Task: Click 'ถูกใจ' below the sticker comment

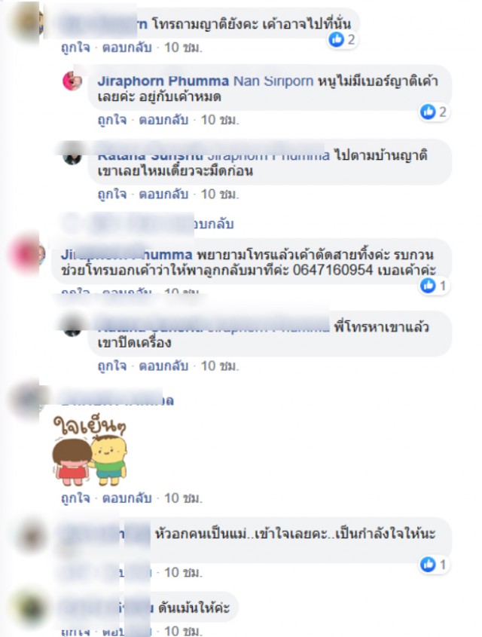Action: (x=75, y=498)
